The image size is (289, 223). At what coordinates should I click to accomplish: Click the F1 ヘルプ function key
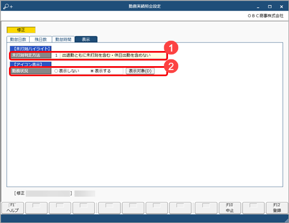coord(13,208)
